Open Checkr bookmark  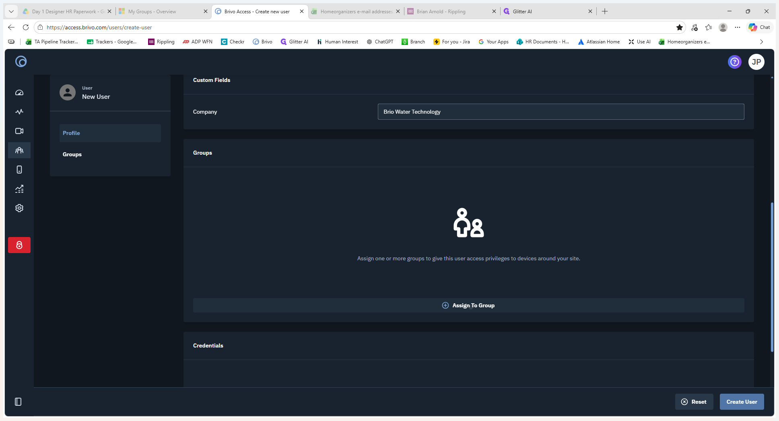[x=233, y=42]
